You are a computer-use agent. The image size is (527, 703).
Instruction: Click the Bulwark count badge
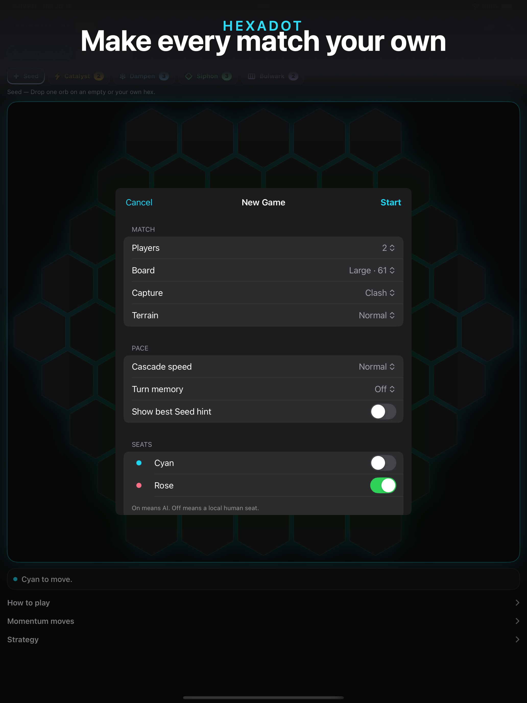click(x=293, y=76)
